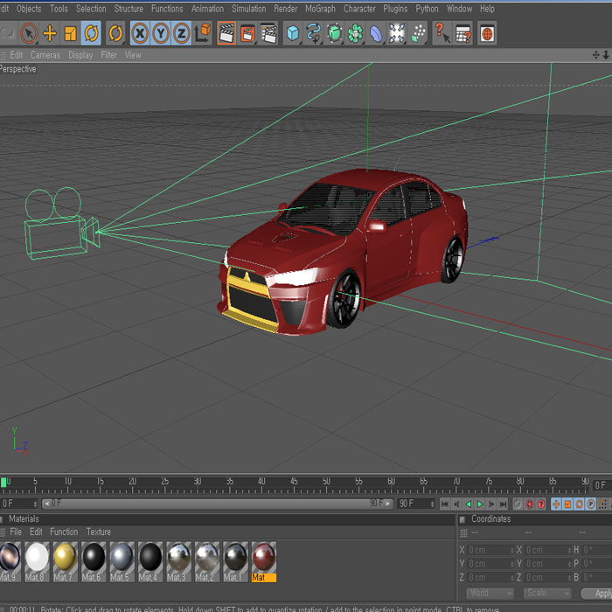The height and width of the screenshot is (612, 612).
Task: Click the Apply coordinates button
Action: point(597,594)
